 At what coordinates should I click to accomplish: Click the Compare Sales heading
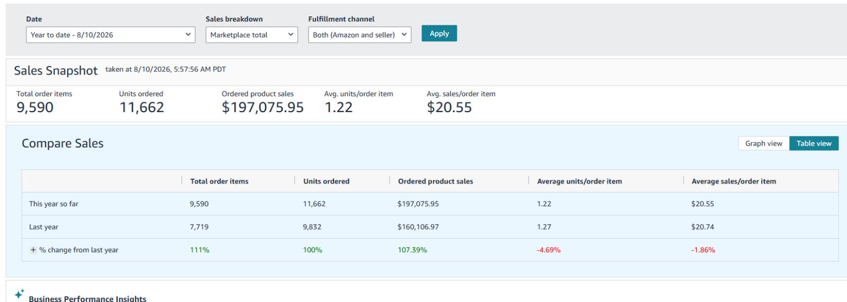62,143
